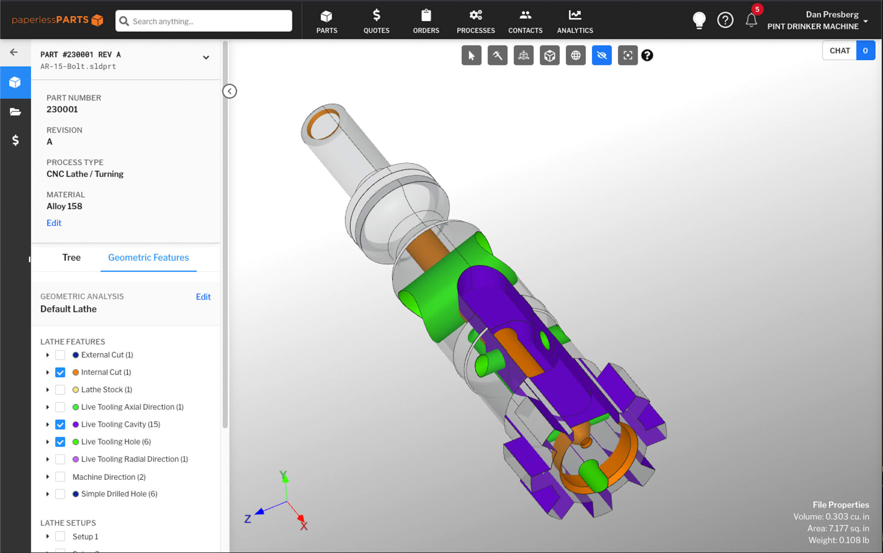The height and width of the screenshot is (553, 883).
Task: Edit the part details link
Action: pyautogui.click(x=54, y=223)
